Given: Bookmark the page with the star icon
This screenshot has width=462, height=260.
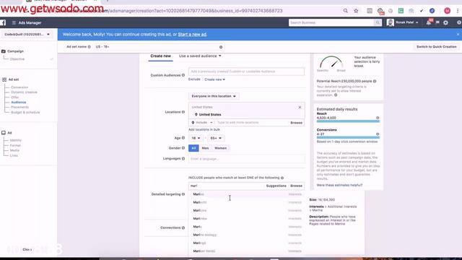Looking at the screenshot, I should click(356, 11).
